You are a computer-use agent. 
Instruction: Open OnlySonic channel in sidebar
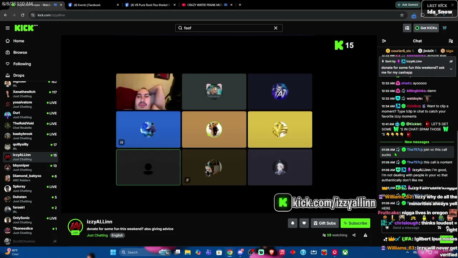[30, 220]
